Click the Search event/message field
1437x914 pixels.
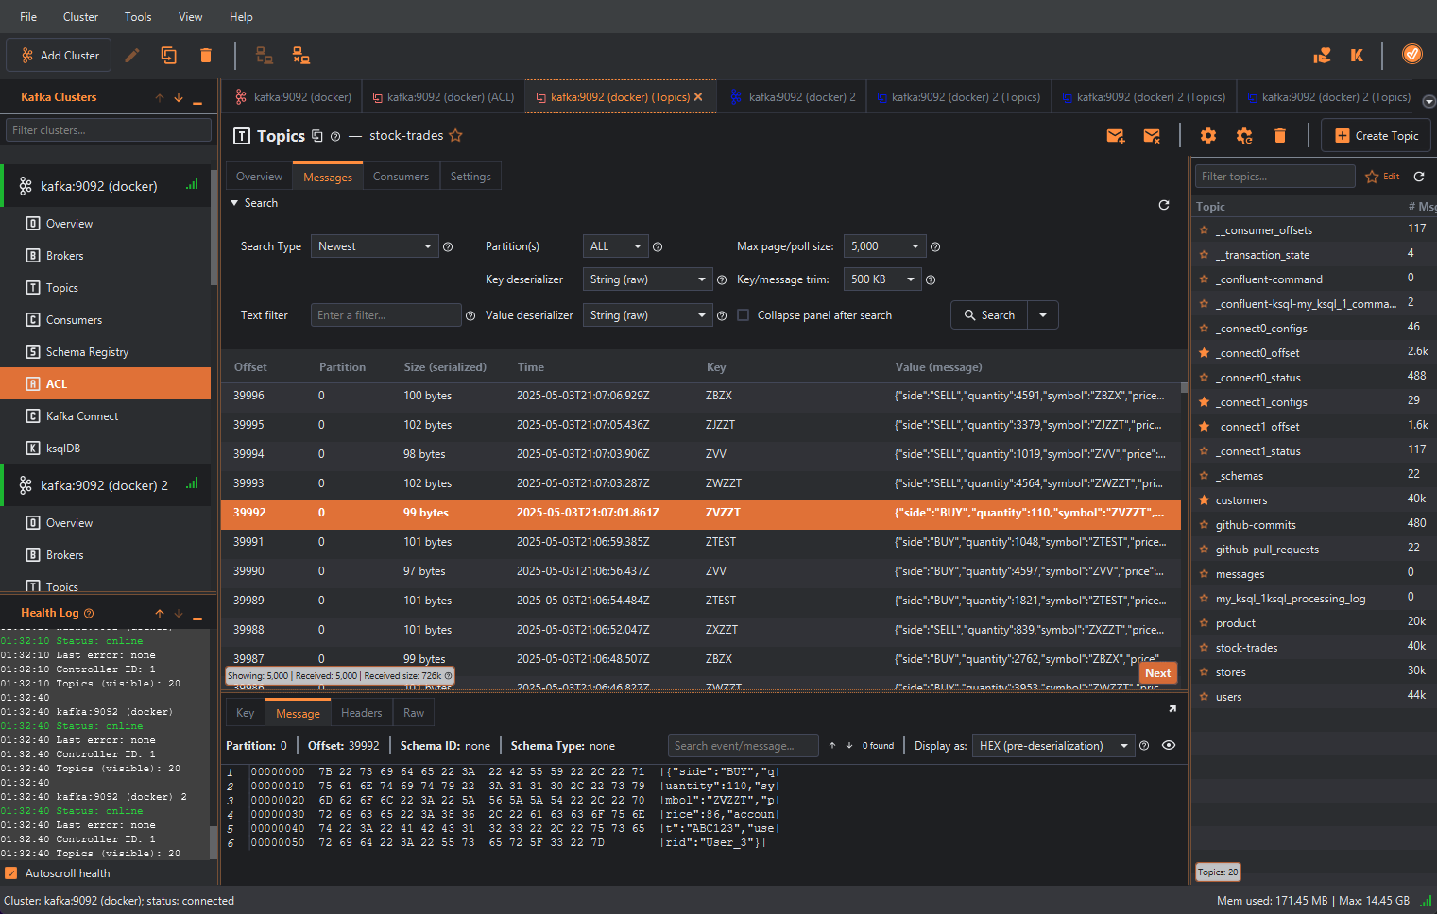click(744, 746)
